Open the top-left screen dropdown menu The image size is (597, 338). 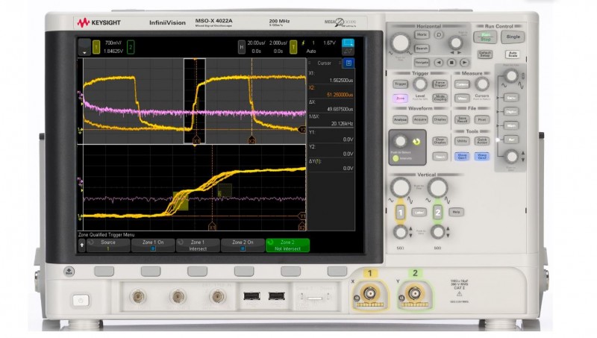83,47
